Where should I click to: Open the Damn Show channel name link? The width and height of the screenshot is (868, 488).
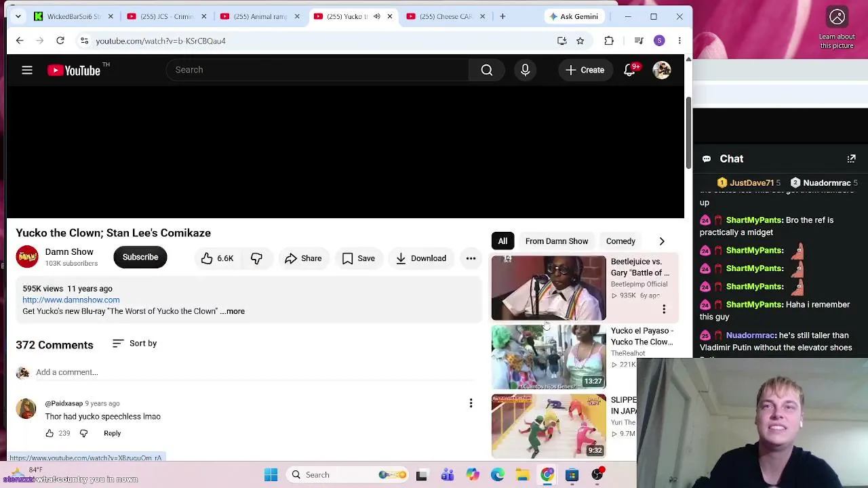tap(69, 252)
